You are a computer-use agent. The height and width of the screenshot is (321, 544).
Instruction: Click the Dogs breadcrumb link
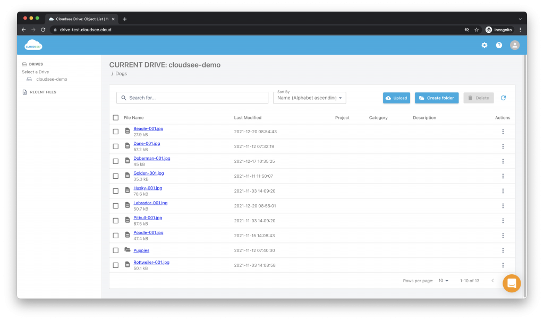pyautogui.click(x=121, y=73)
